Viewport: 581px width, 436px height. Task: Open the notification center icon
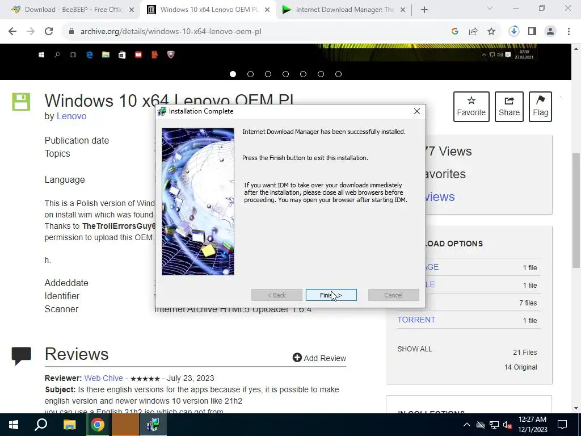[x=562, y=425]
